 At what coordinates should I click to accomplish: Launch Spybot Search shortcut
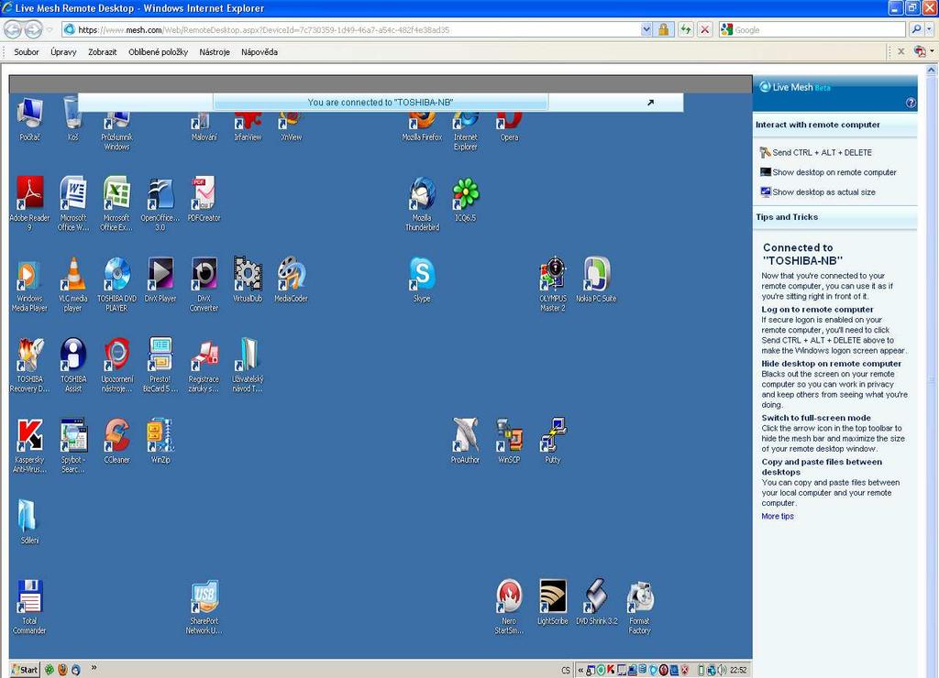point(73,446)
